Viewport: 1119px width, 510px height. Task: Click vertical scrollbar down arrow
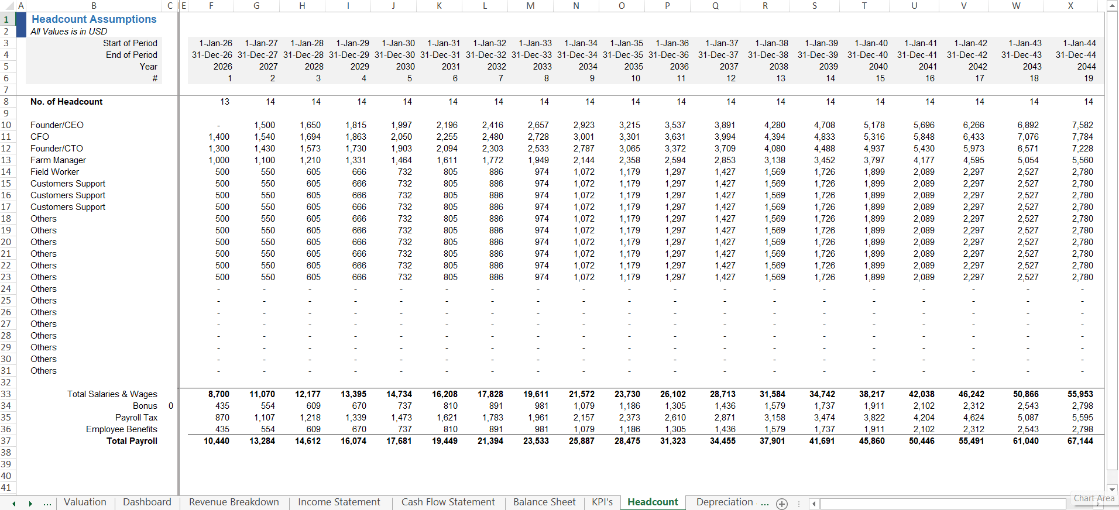(x=1113, y=489)
